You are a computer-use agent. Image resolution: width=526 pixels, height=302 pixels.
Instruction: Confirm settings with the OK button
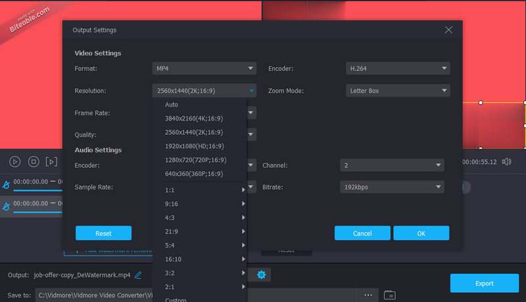(x=421, y=234)
